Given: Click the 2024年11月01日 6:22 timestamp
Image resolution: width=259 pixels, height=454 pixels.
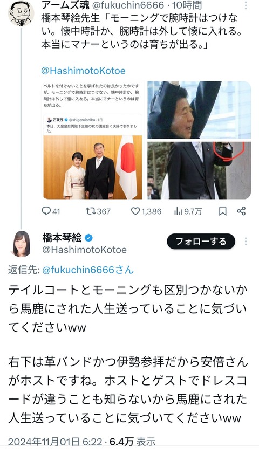Looking at the screenshot, I should pos(55,442).
